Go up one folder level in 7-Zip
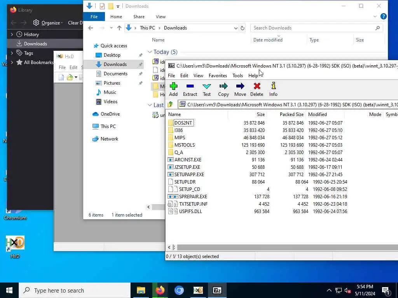398x298 pixels. click(170, 104)
